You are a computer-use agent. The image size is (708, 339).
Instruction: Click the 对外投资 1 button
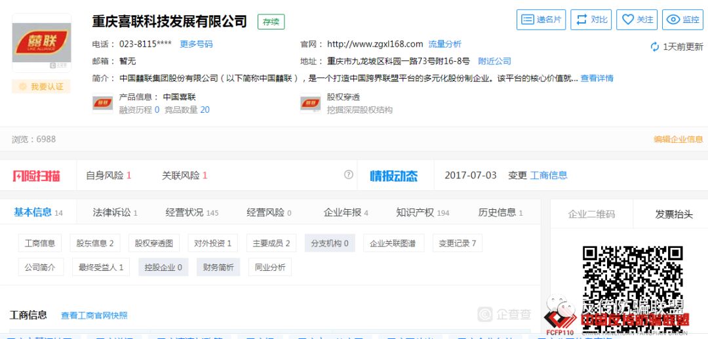pyautogui.click(x=212, y=243)
